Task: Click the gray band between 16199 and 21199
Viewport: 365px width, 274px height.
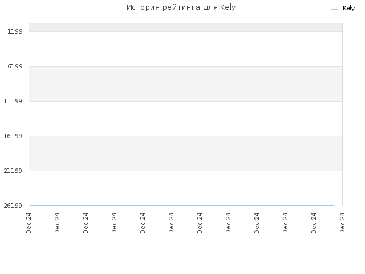Action: click(185, 154)
